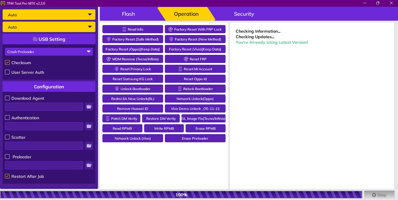Click the lock icon on Reset FRP
This screenshot has height=200, width=398.
(x=186, y=59)
